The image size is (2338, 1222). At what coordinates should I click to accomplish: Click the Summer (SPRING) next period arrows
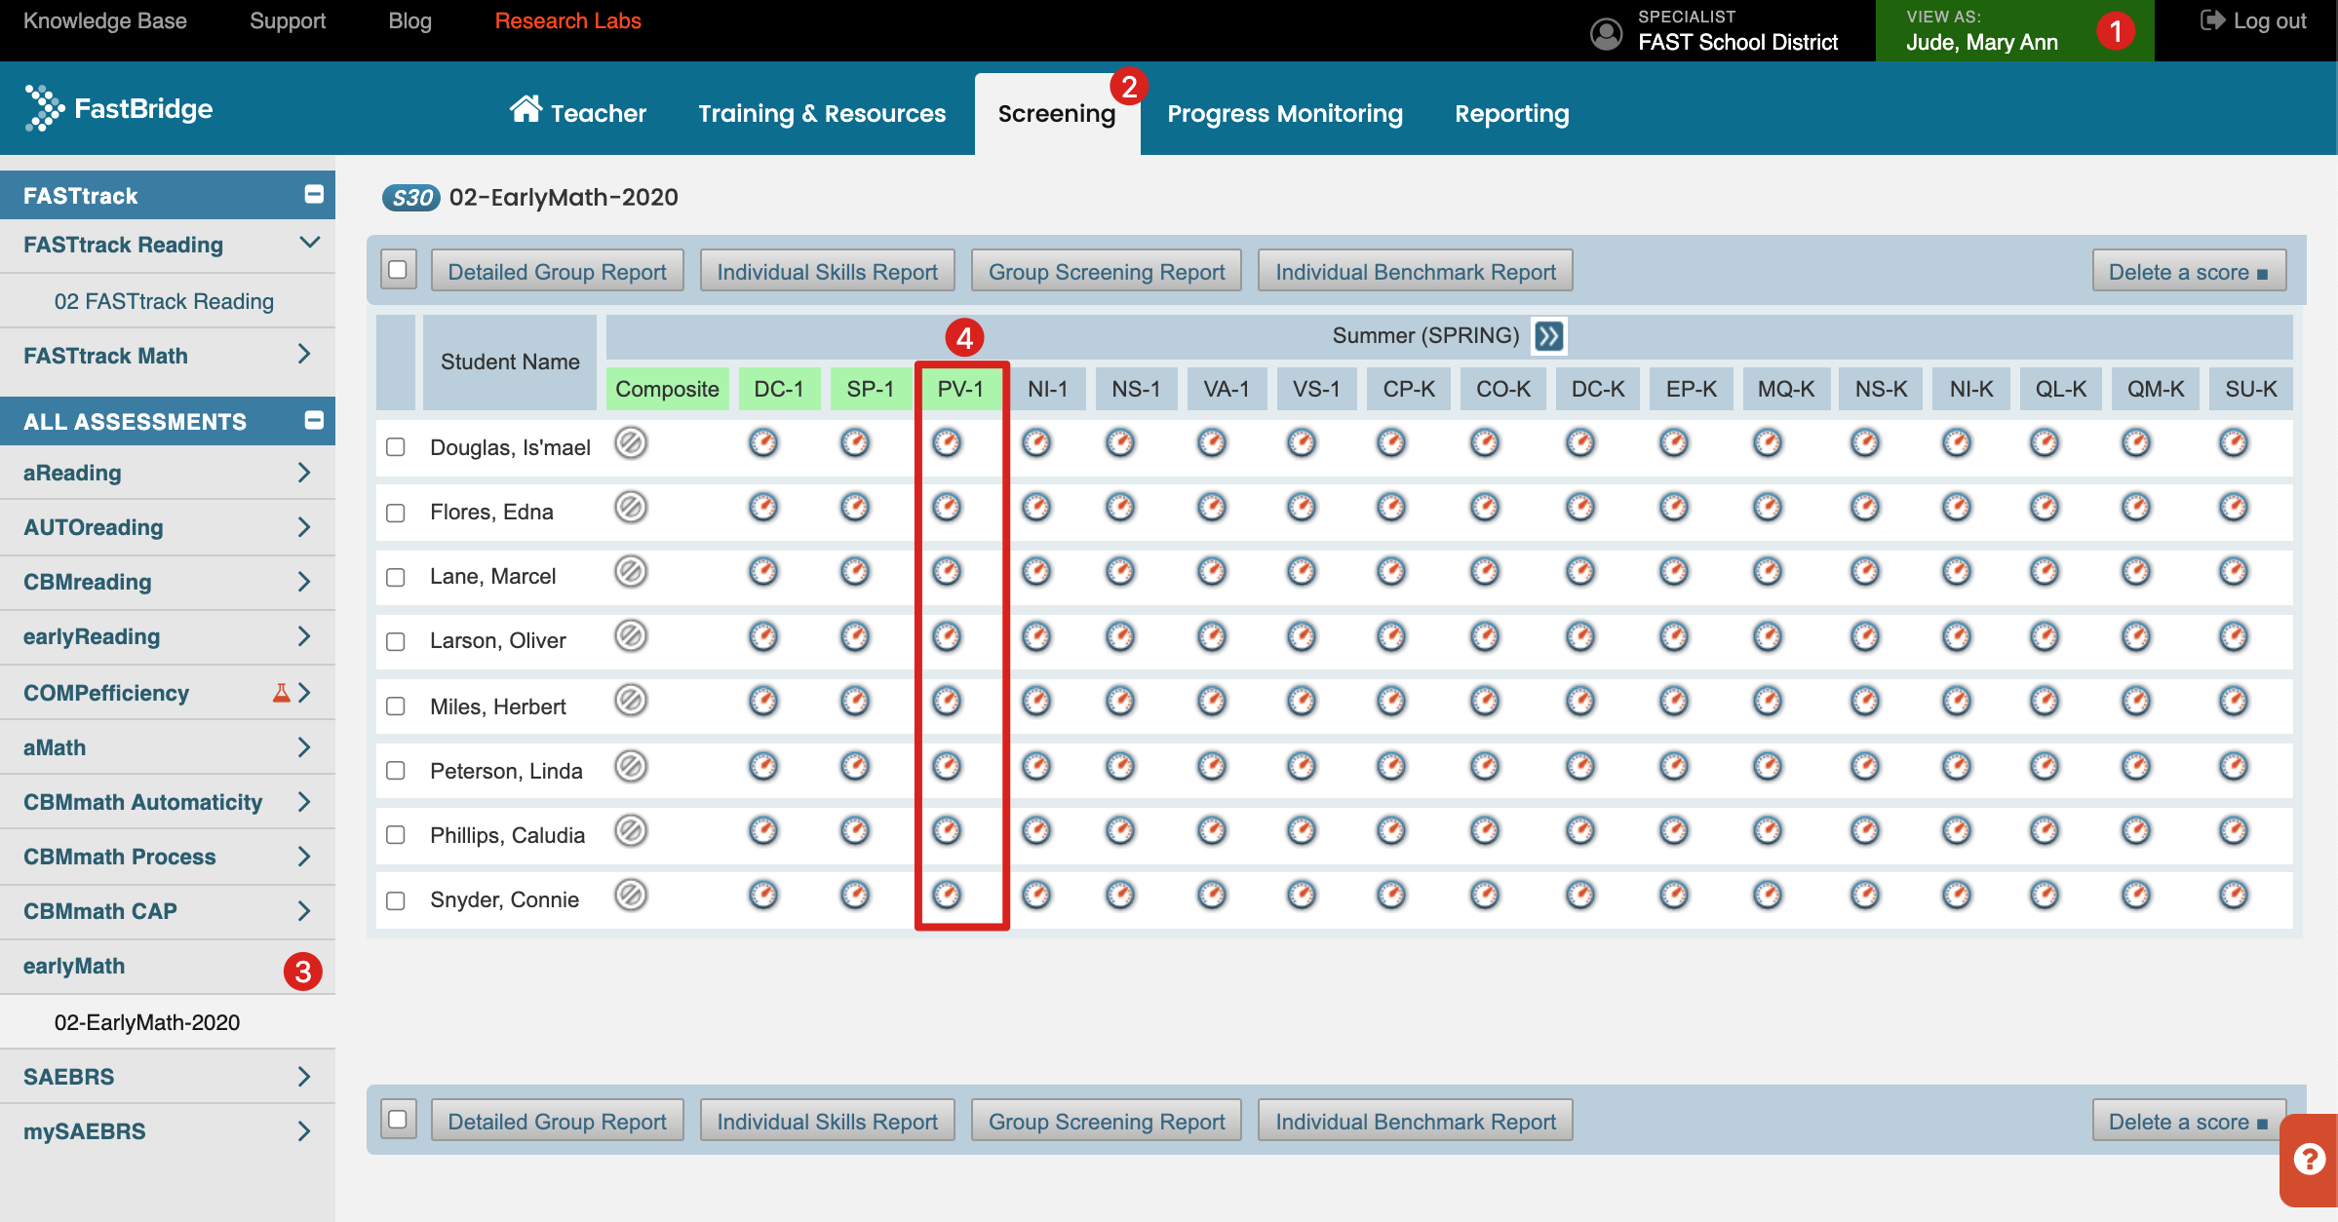tap(1548, 336)
